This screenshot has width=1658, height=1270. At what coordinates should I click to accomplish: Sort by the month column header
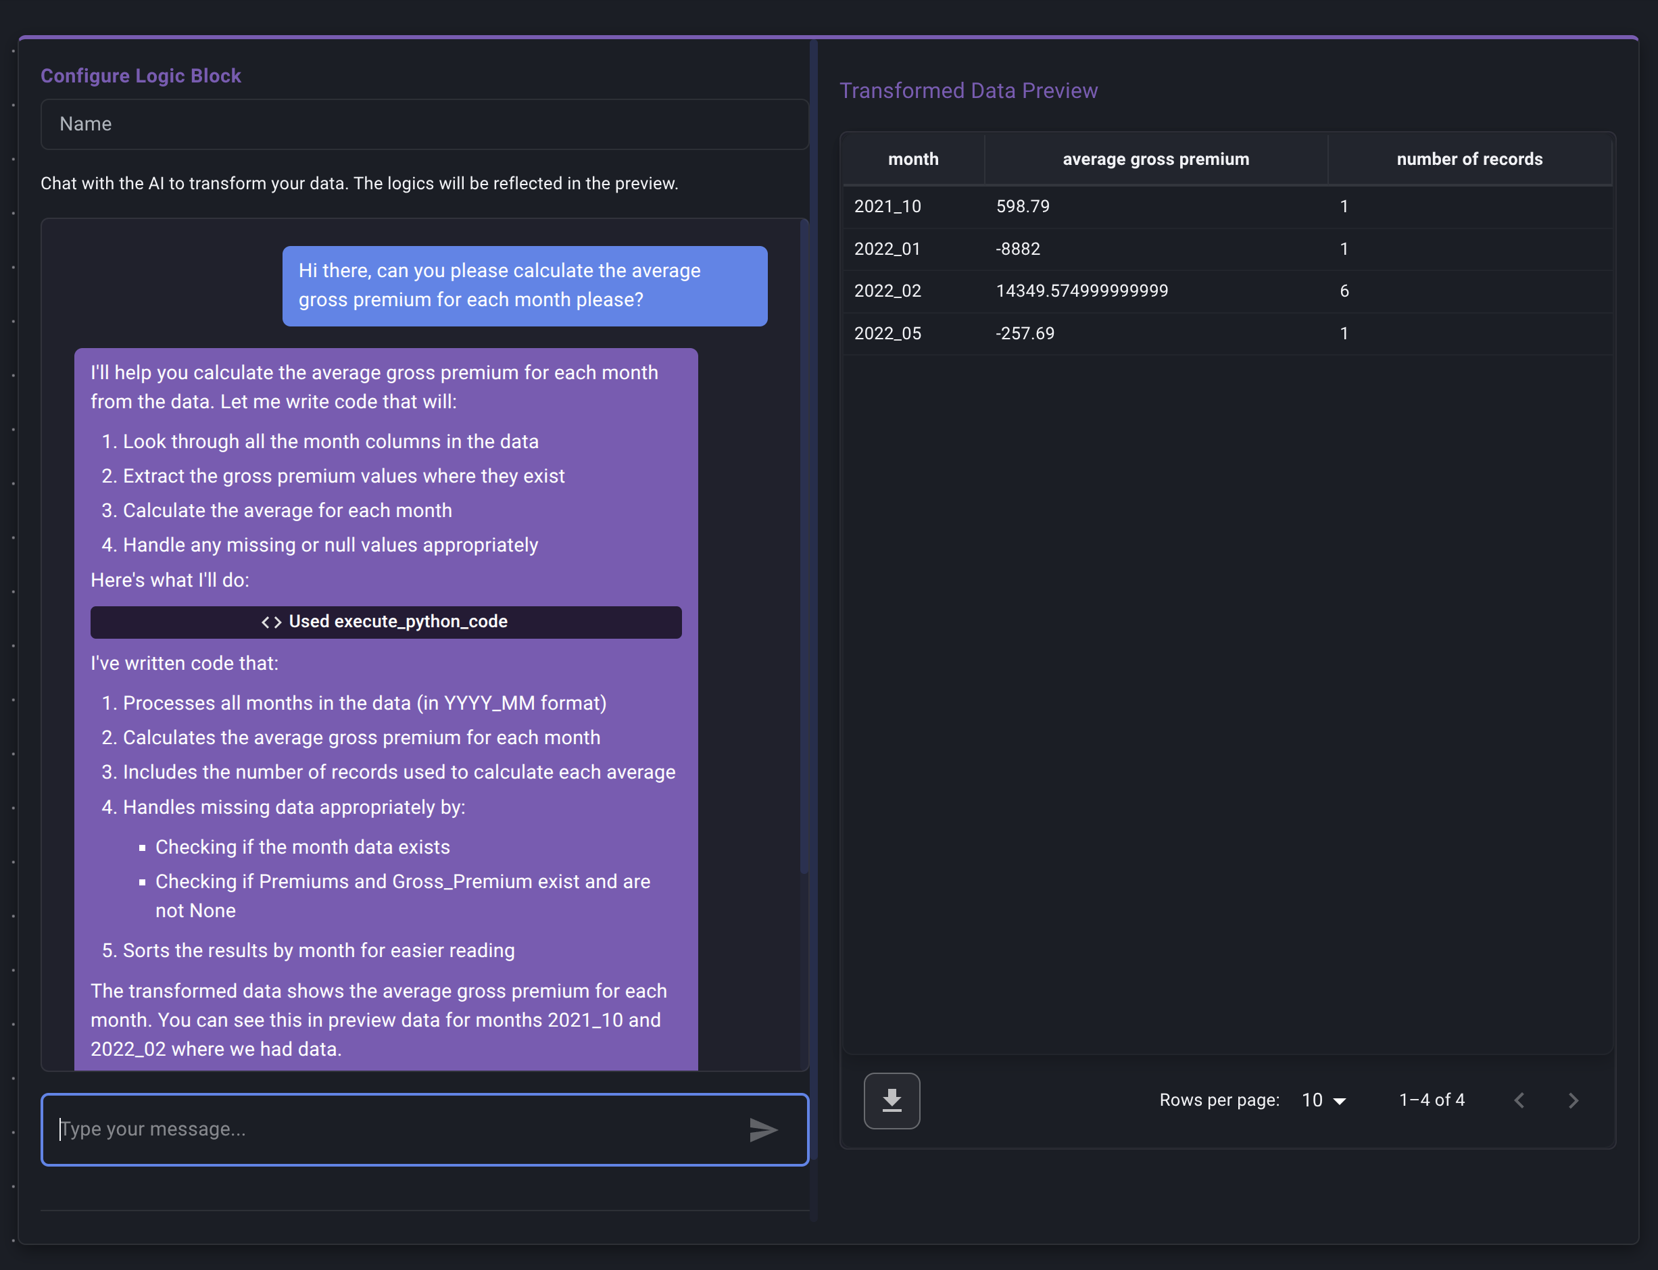pos(912,160)
